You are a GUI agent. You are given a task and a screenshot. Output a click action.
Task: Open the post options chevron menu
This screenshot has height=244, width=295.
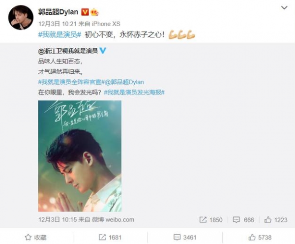[284, 8]
